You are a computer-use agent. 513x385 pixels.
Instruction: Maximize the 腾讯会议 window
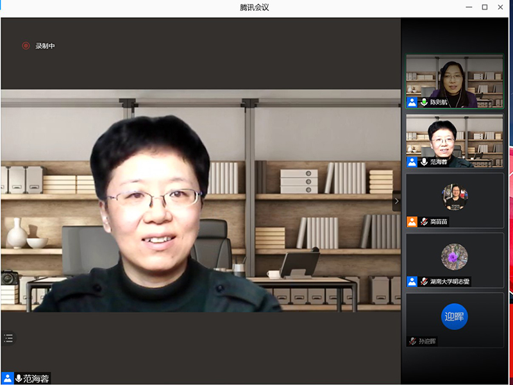pyautogui.click(x=484, y=7)
